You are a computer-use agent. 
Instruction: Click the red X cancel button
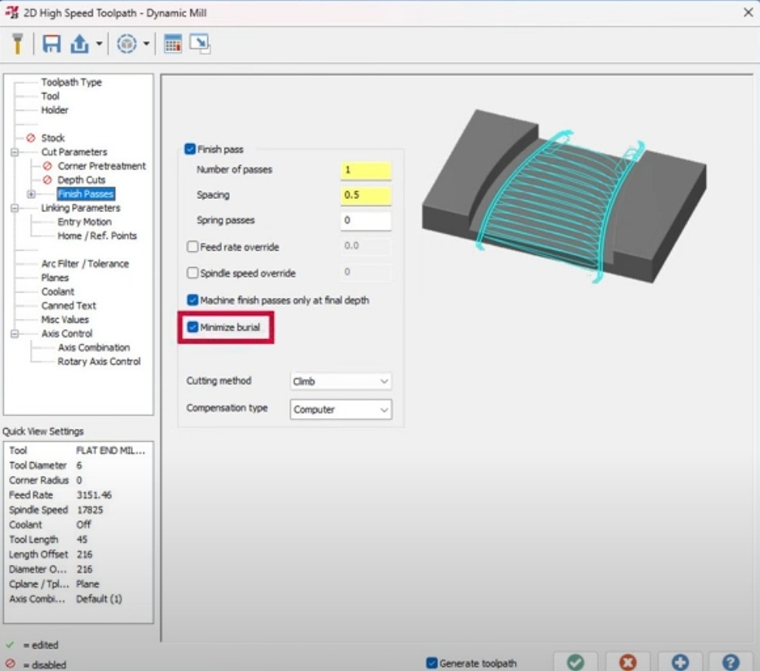pyautogui.click(x=628, y=662)
